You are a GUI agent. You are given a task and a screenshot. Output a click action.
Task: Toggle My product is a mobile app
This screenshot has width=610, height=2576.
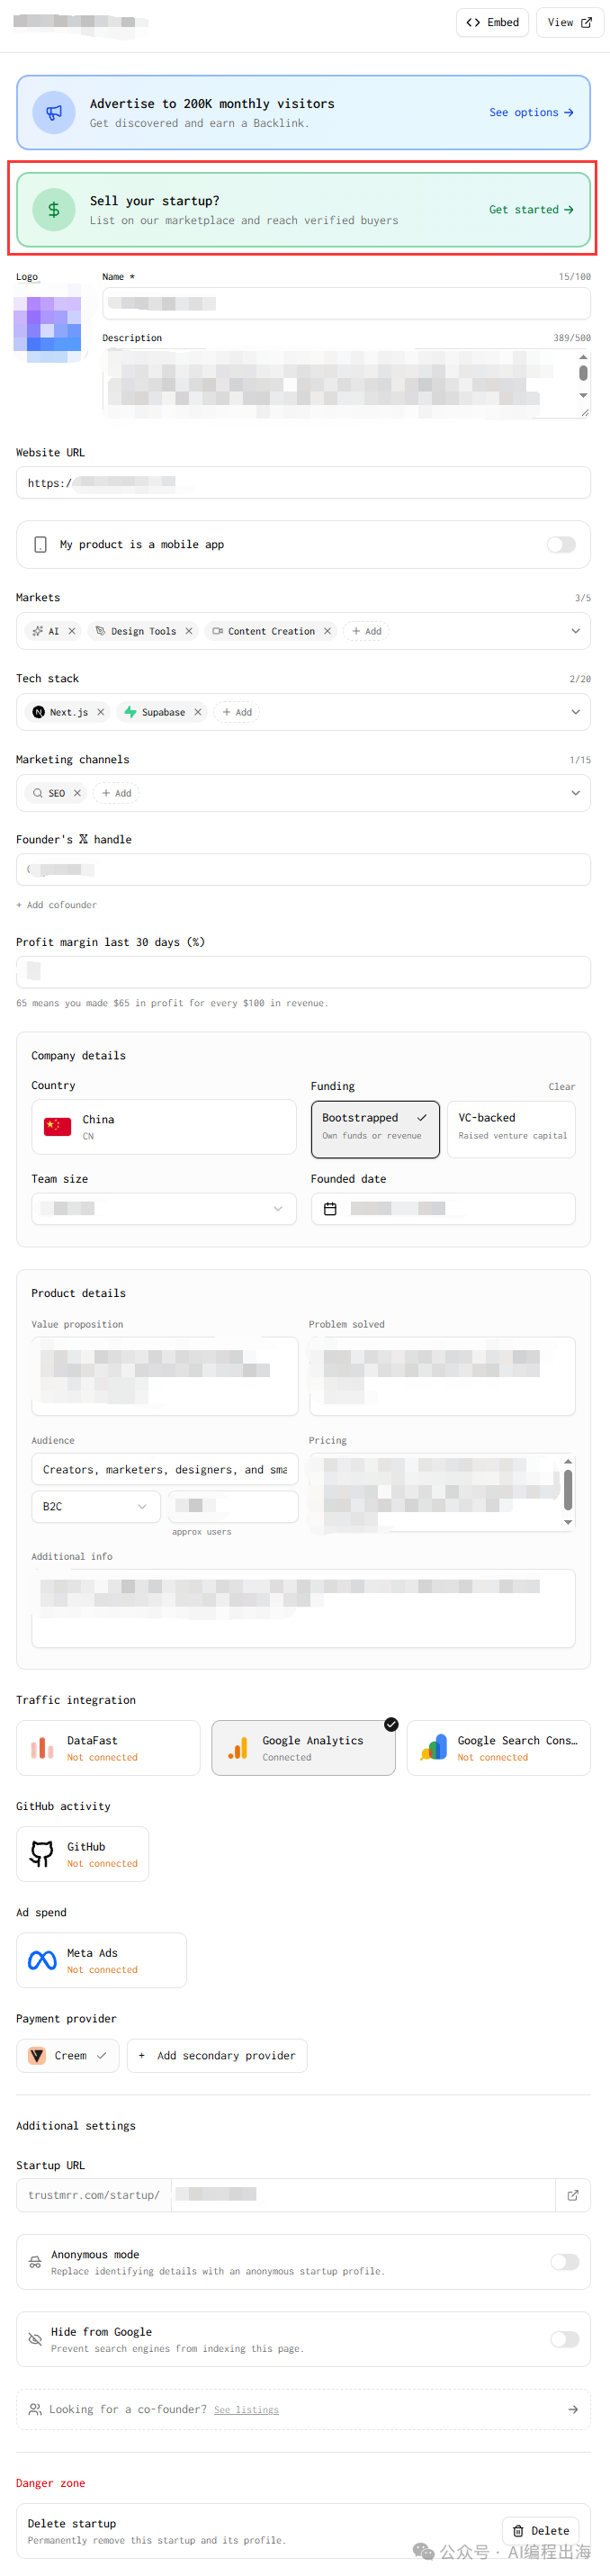pyautogui.click(x=561, y=545)
